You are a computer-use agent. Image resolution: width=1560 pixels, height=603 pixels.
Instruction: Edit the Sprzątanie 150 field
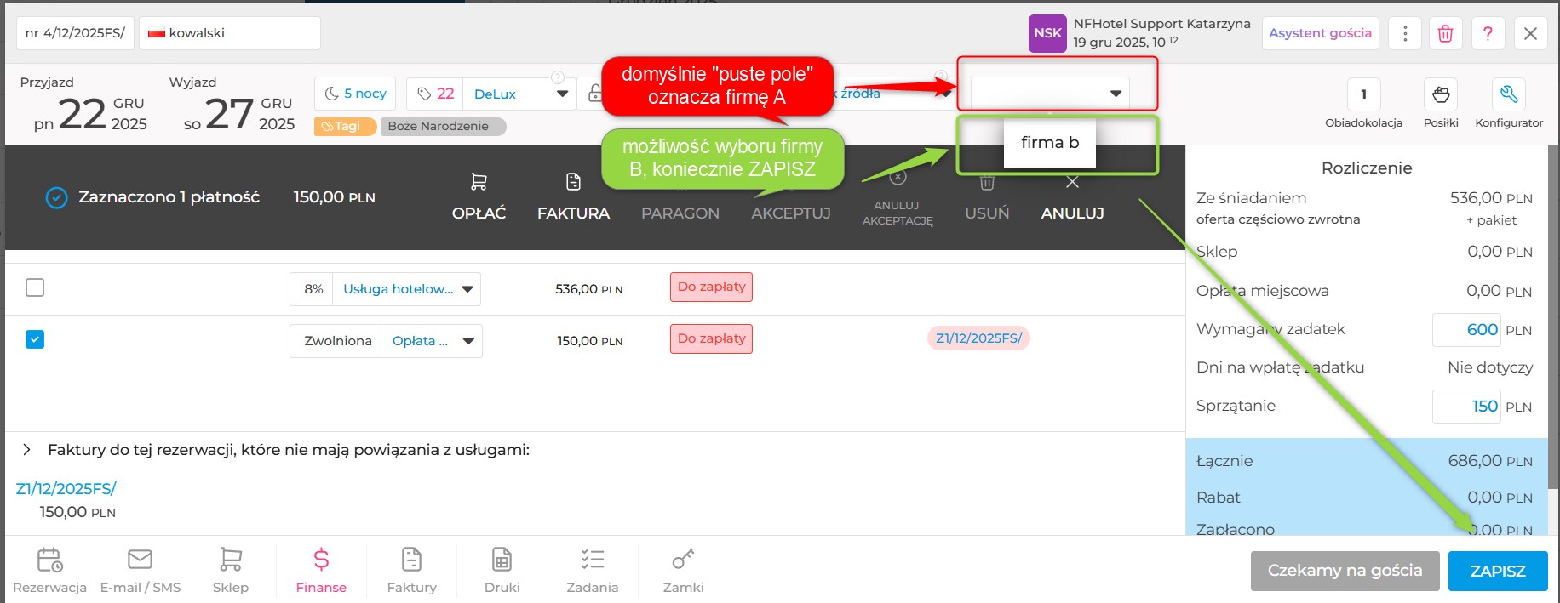tap(1465, 407)
